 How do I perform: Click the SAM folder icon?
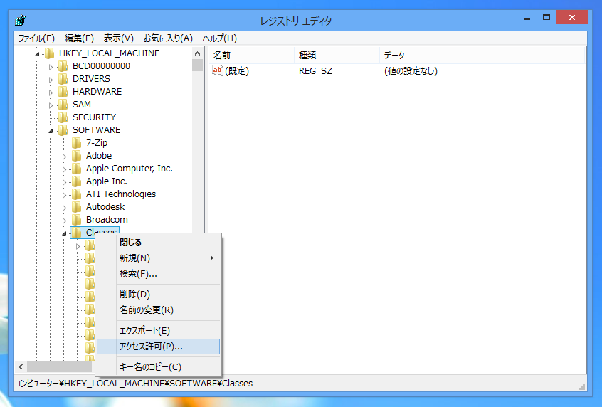tap(63, 105)
